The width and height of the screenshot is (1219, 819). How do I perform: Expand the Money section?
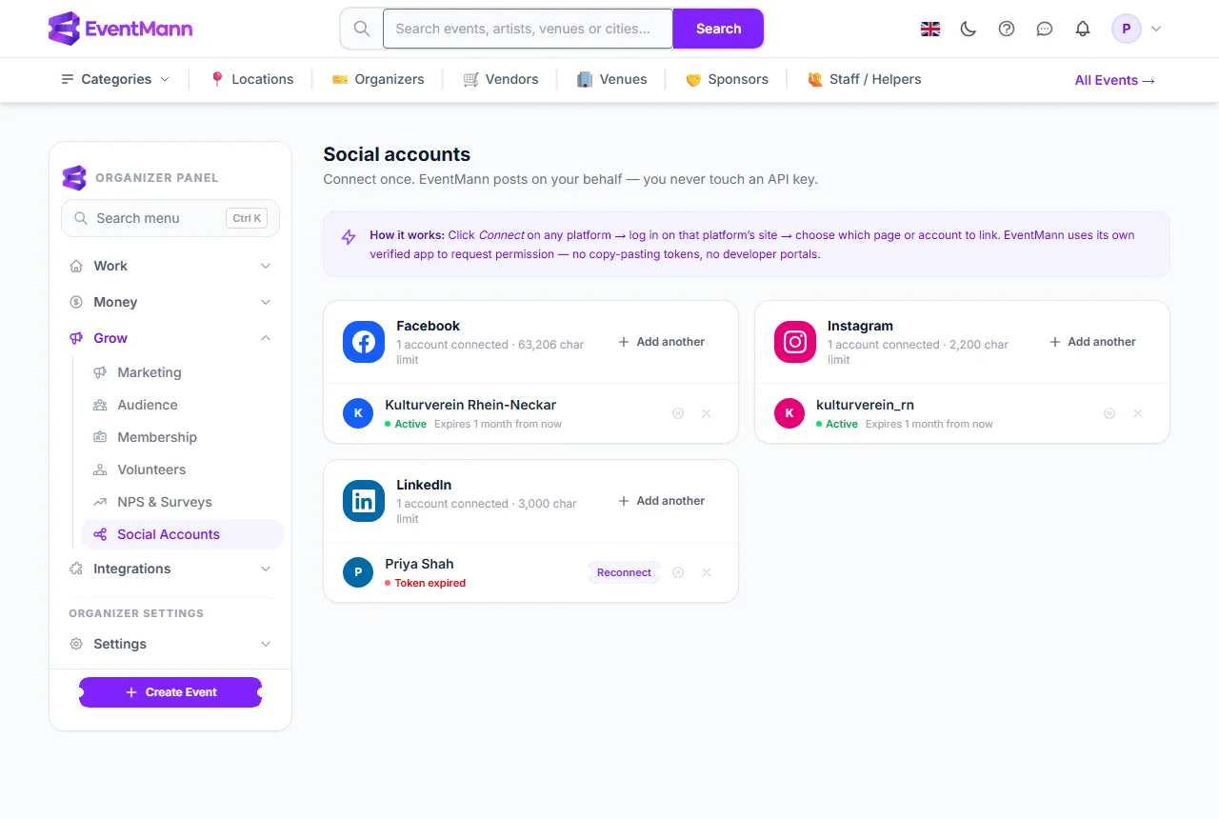click(x=170, y=302)
